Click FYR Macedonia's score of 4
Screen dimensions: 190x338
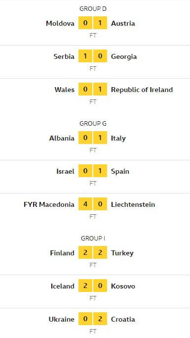point(85,204)
